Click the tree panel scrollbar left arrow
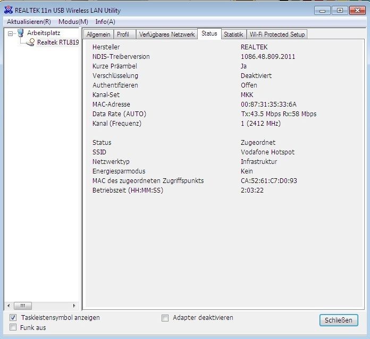The width and height of the screenshot is (370, 339). 9,306
